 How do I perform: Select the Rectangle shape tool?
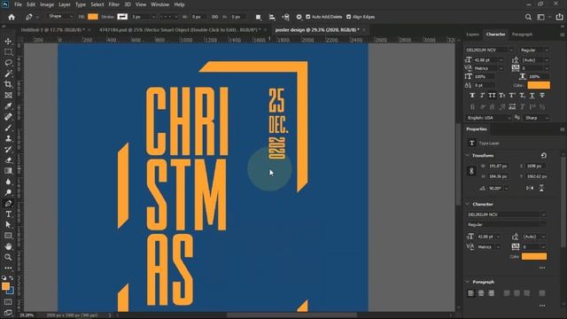click(8, 236)
